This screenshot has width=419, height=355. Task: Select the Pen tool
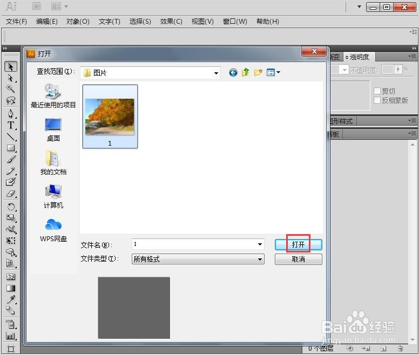point(11,114)
